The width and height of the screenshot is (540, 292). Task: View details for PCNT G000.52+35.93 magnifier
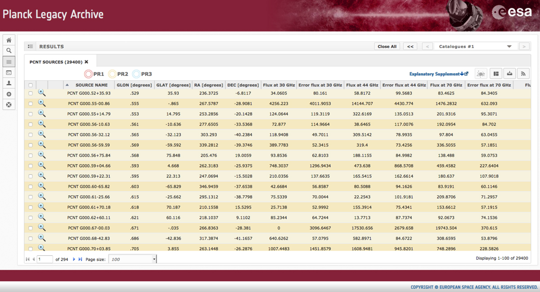[x=41, y=92]
